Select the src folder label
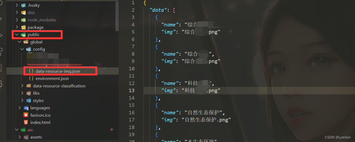 [30, 130]
